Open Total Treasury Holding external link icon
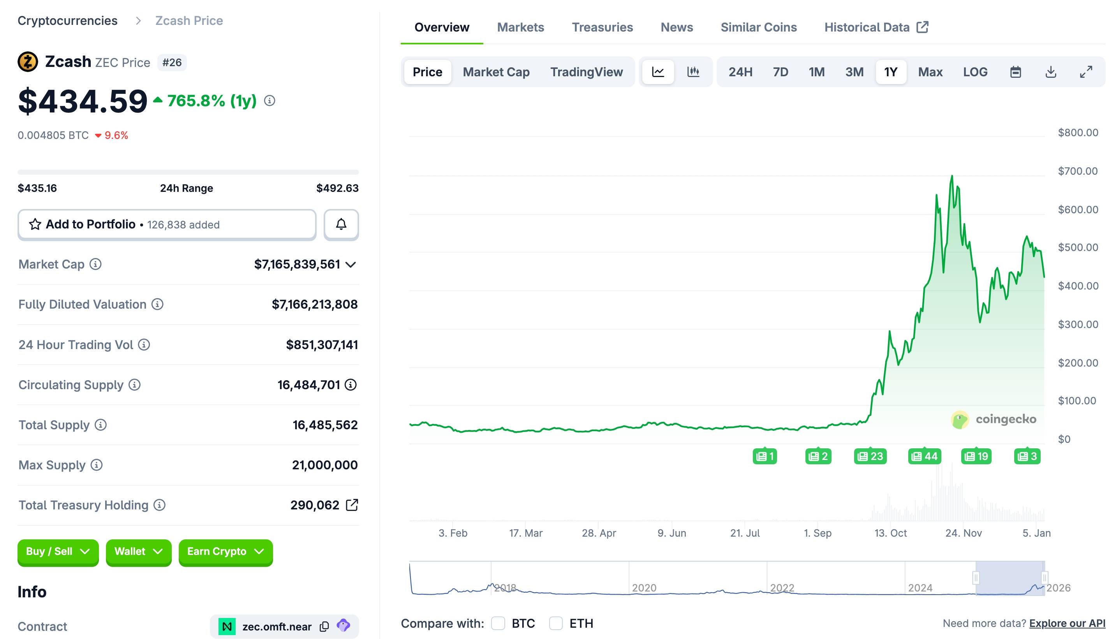The height and width of the screenshot is (639, 1117). point(352,505)
